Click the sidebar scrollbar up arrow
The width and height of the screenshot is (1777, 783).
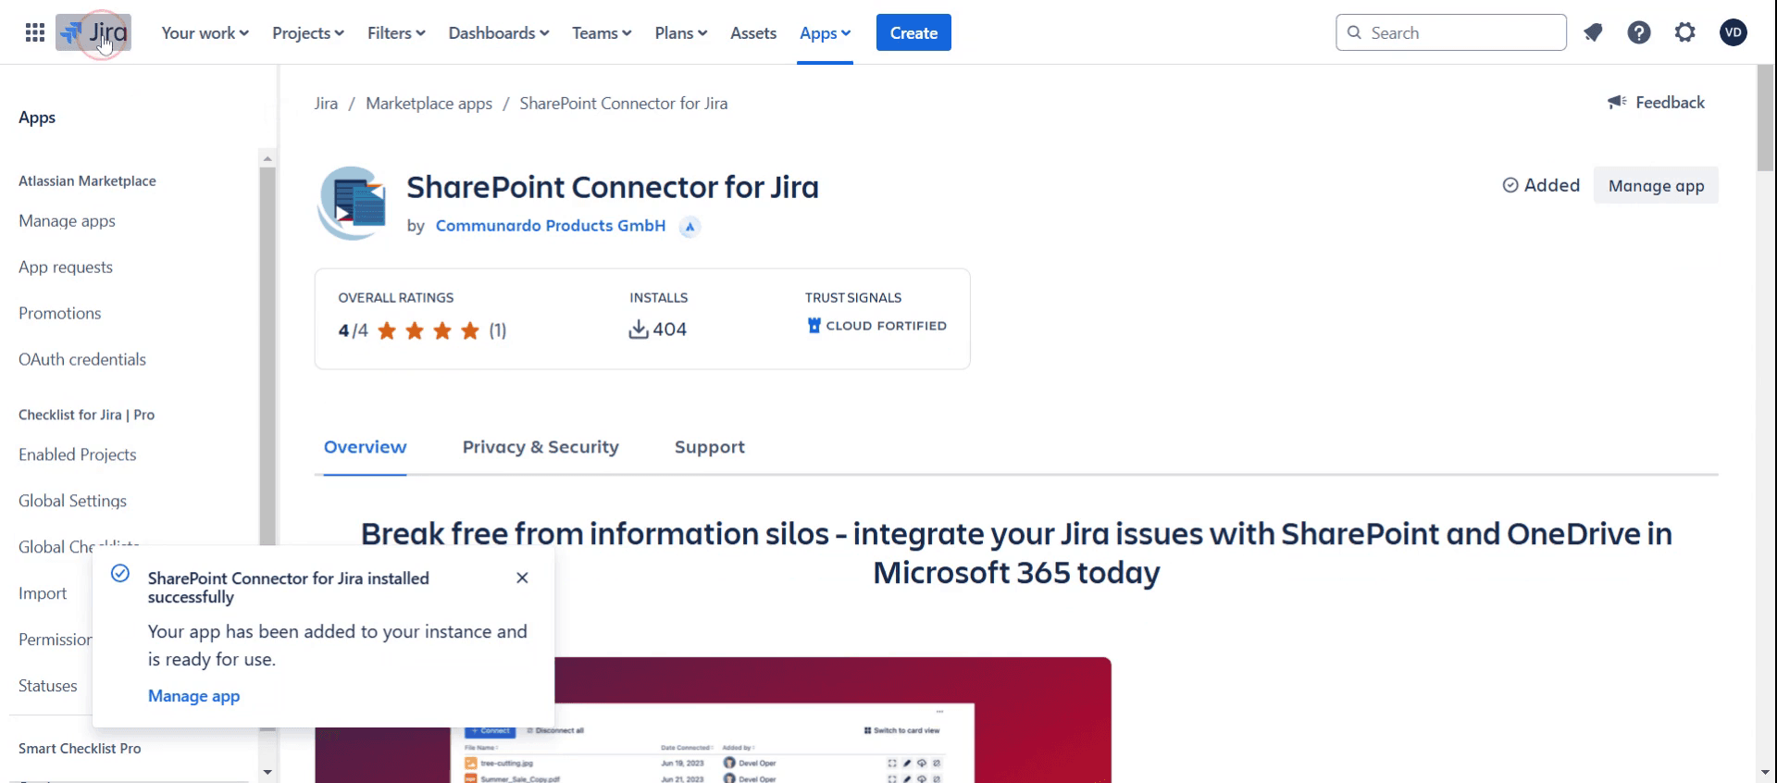267,158
